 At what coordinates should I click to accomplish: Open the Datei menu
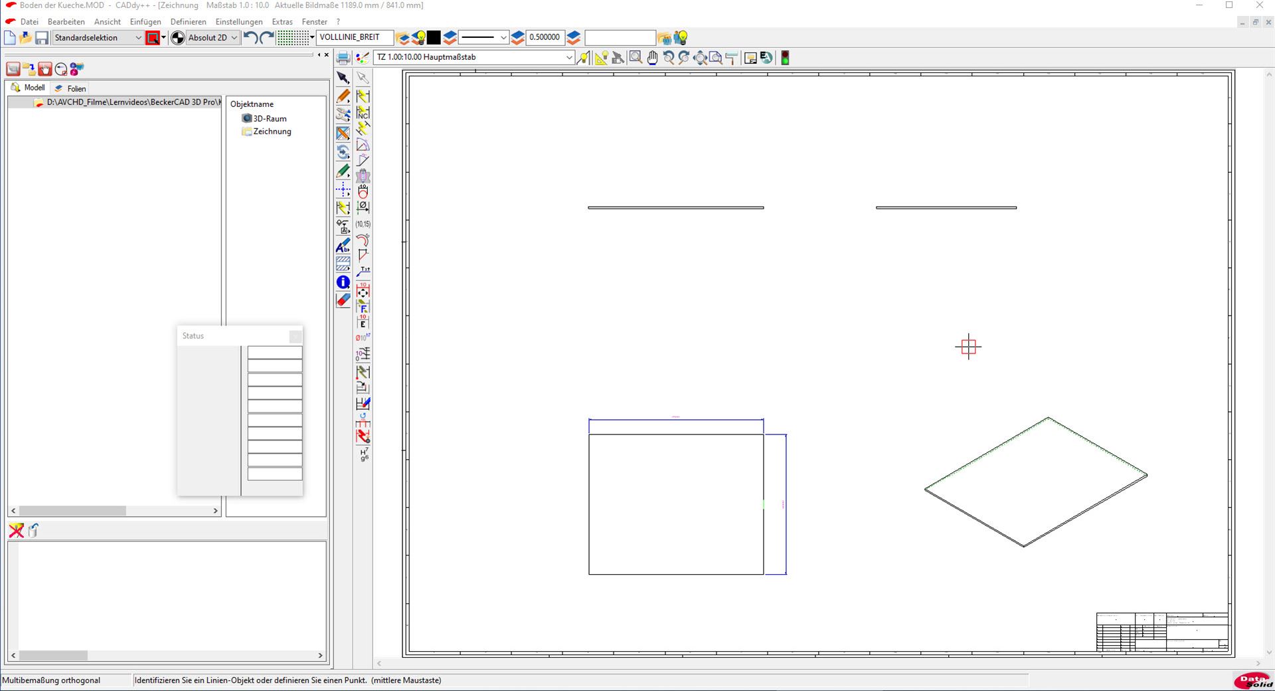(29, 22)
